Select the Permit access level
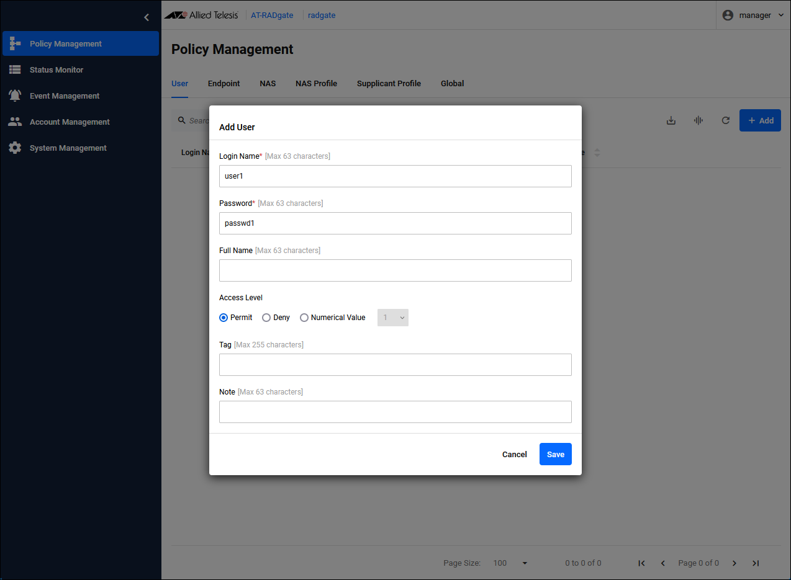The width and height of the screenshot is (791, 580). pos(224,318)
